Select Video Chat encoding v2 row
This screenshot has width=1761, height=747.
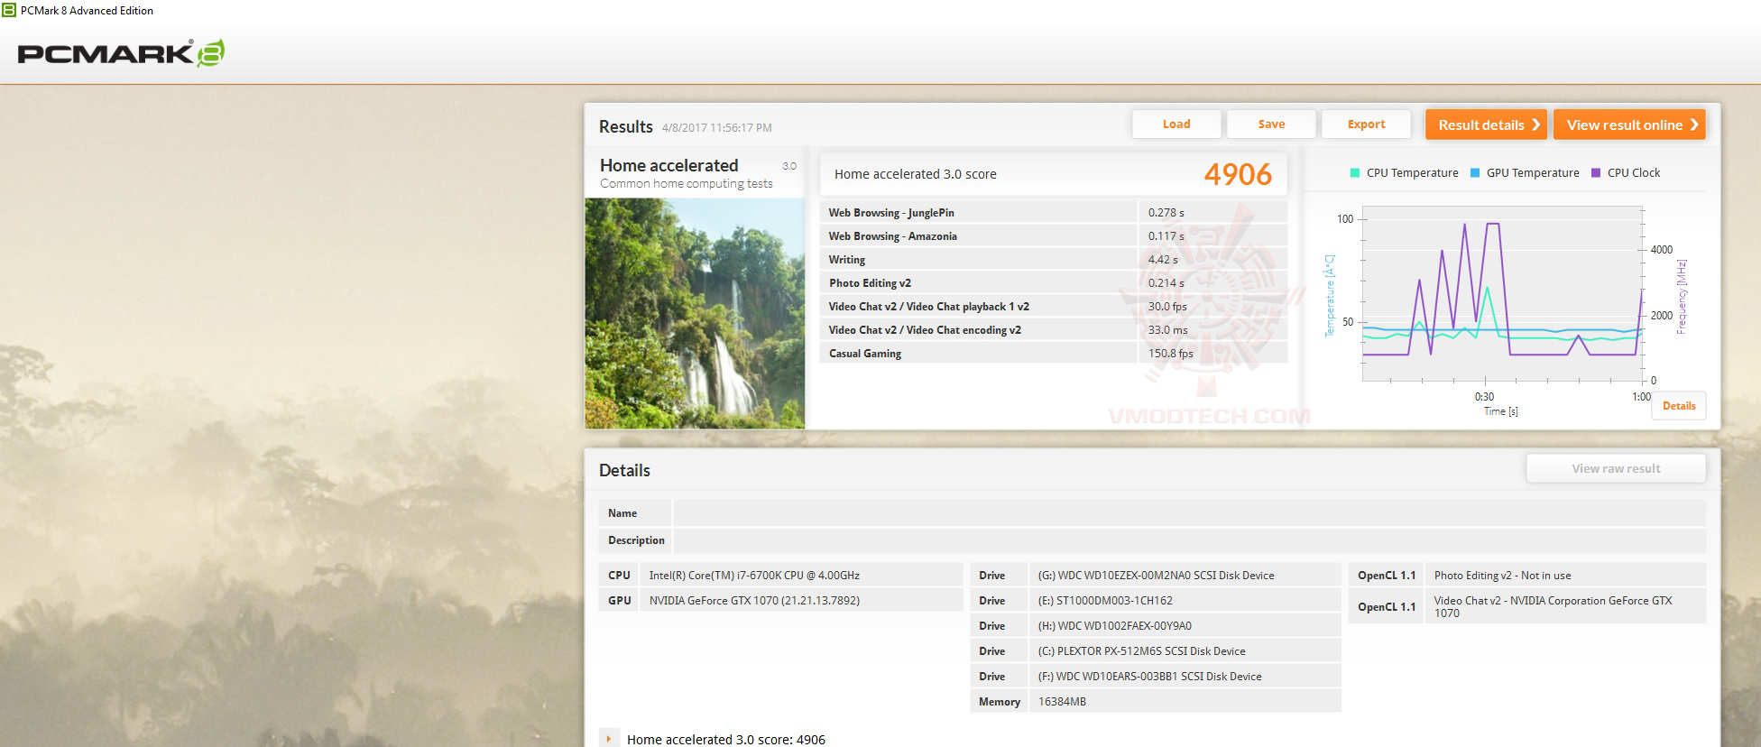coord(1053,330)
